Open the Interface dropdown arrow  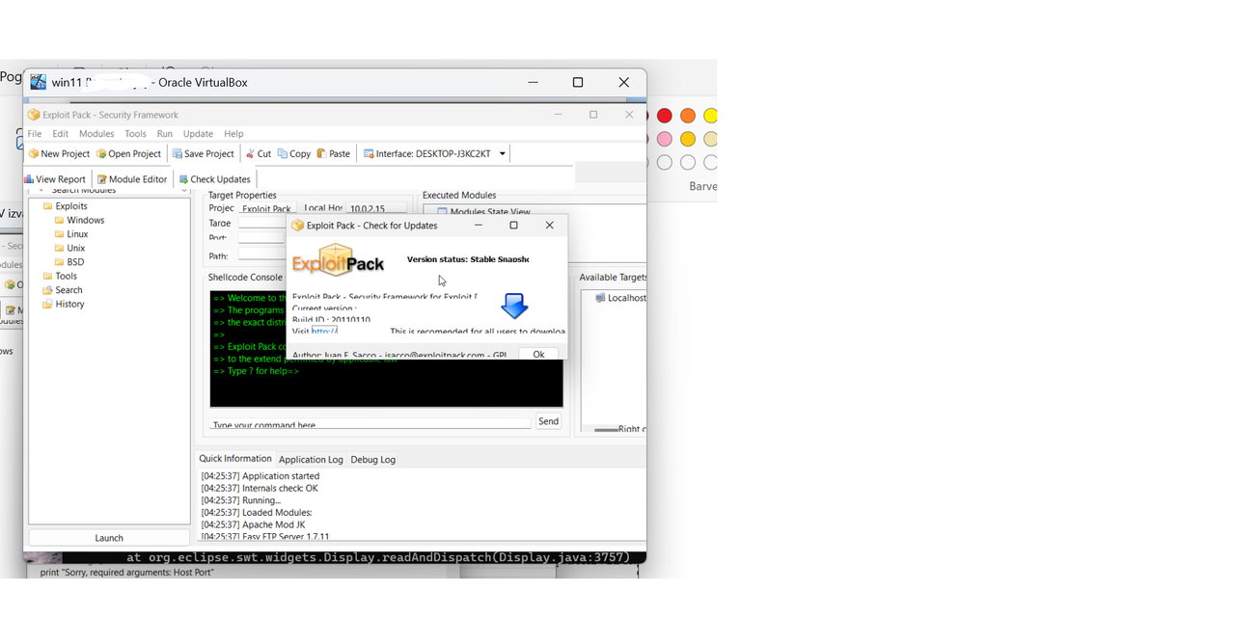(x=503, y=154)
